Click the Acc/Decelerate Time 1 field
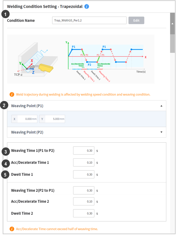The width and height of the screenshot is (177, 235). click(x=84, y=162)
